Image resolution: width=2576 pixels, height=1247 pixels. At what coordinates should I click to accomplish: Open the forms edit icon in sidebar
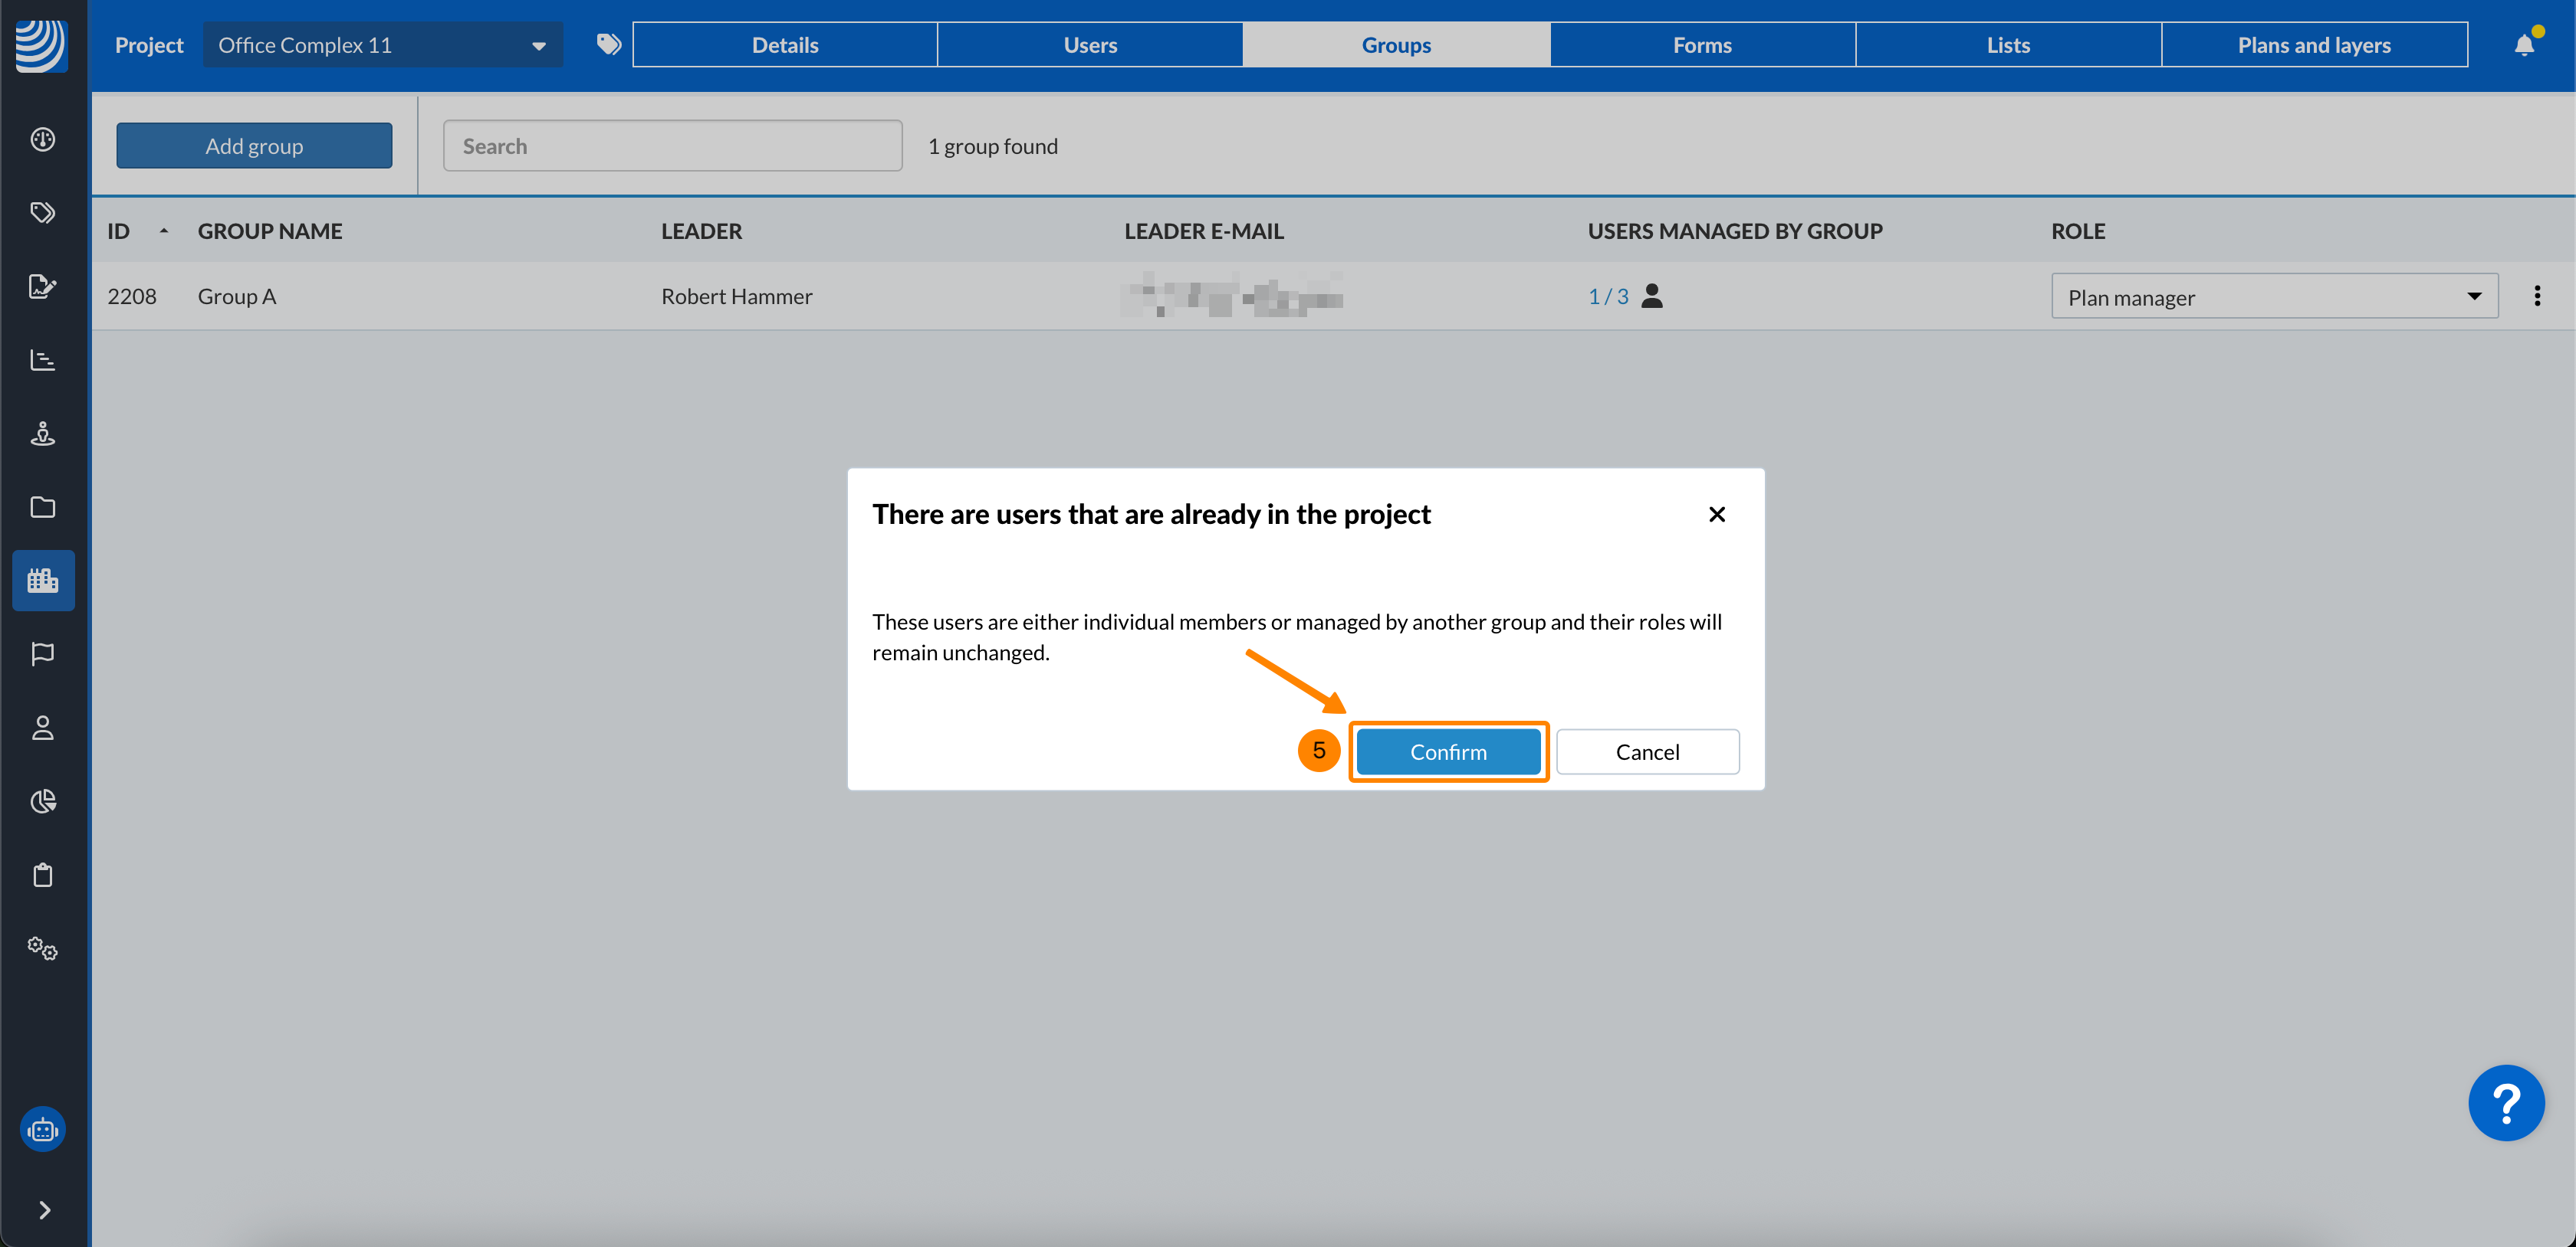point(43,286)
